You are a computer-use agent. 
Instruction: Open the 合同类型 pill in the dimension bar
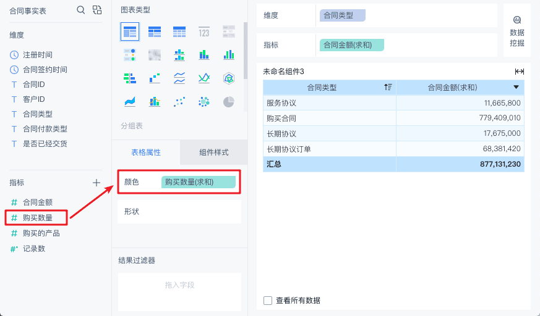342,15
